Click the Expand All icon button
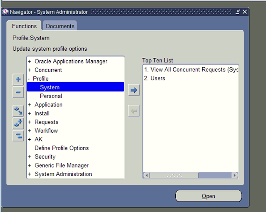 (x=18, y=123)
